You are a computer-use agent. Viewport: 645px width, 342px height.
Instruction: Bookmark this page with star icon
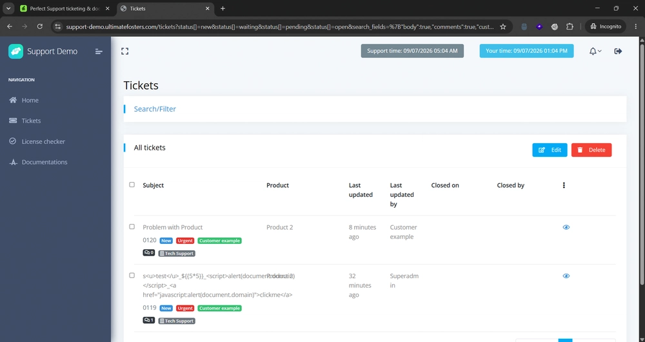(502, 26)
